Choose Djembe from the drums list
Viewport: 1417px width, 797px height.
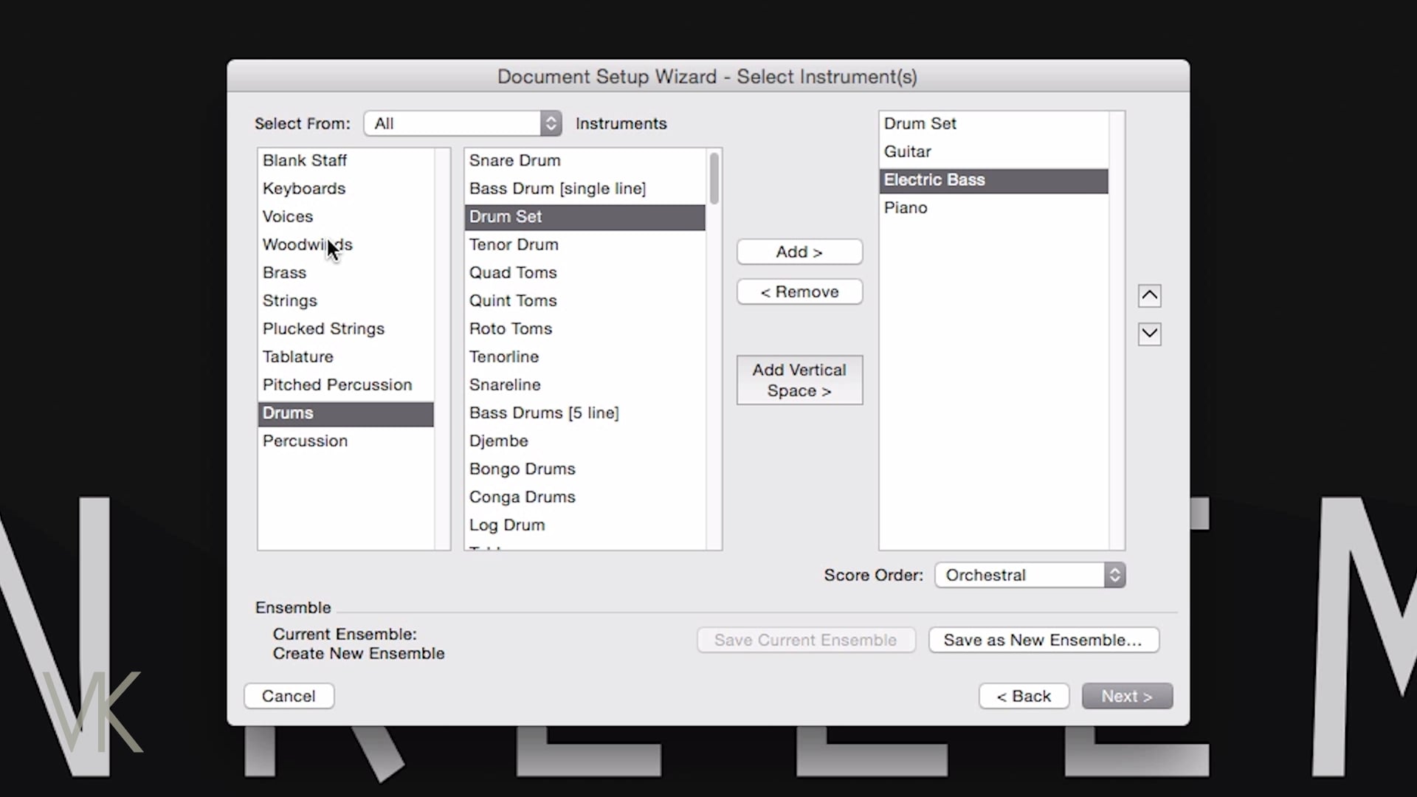coord(498,441)
